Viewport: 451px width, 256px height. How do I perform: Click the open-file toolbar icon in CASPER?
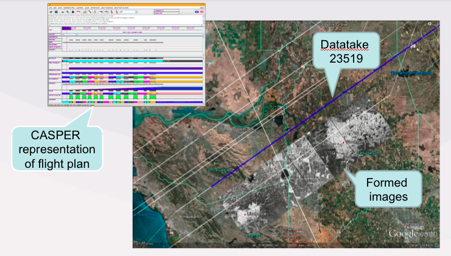[51, 12]
